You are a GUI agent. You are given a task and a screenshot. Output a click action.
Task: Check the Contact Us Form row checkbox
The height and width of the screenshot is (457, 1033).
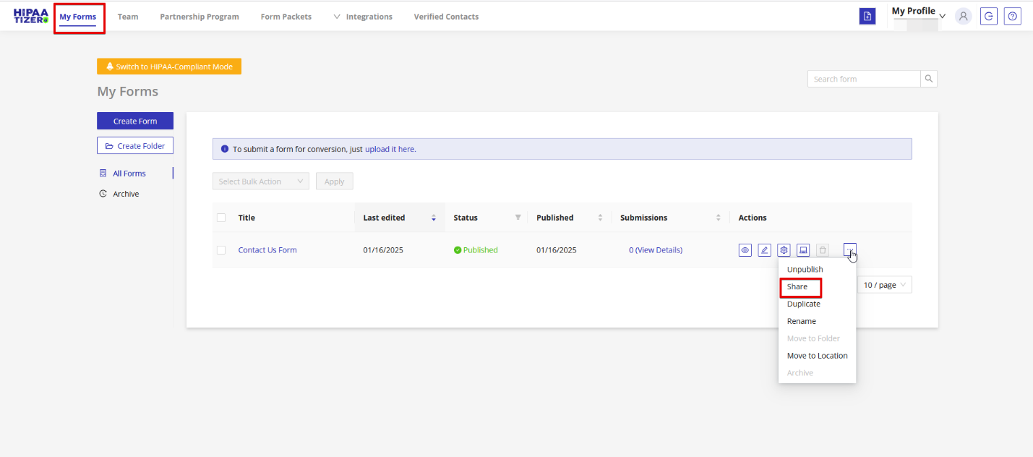[x=221, y=250]
